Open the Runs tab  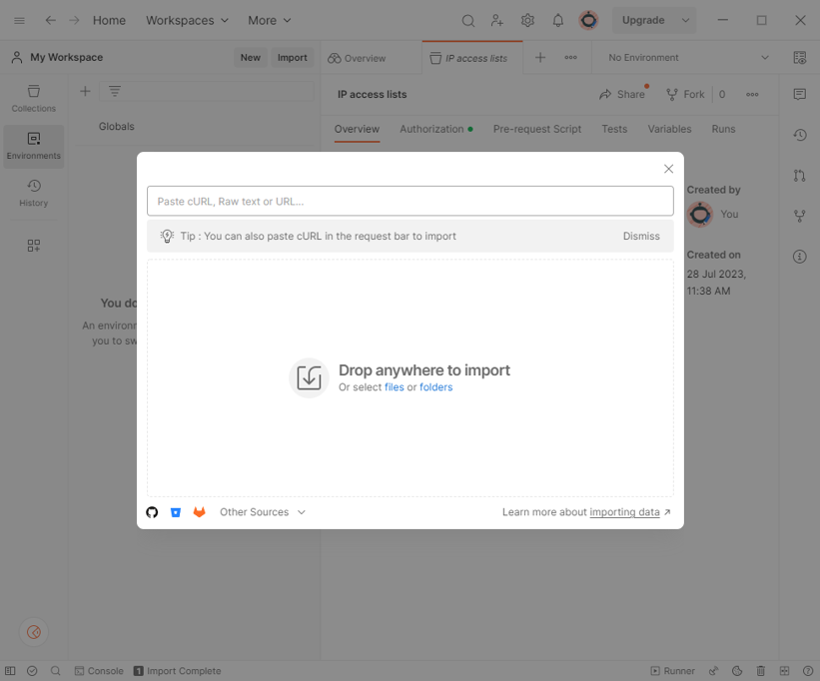[x=723, y=129]
